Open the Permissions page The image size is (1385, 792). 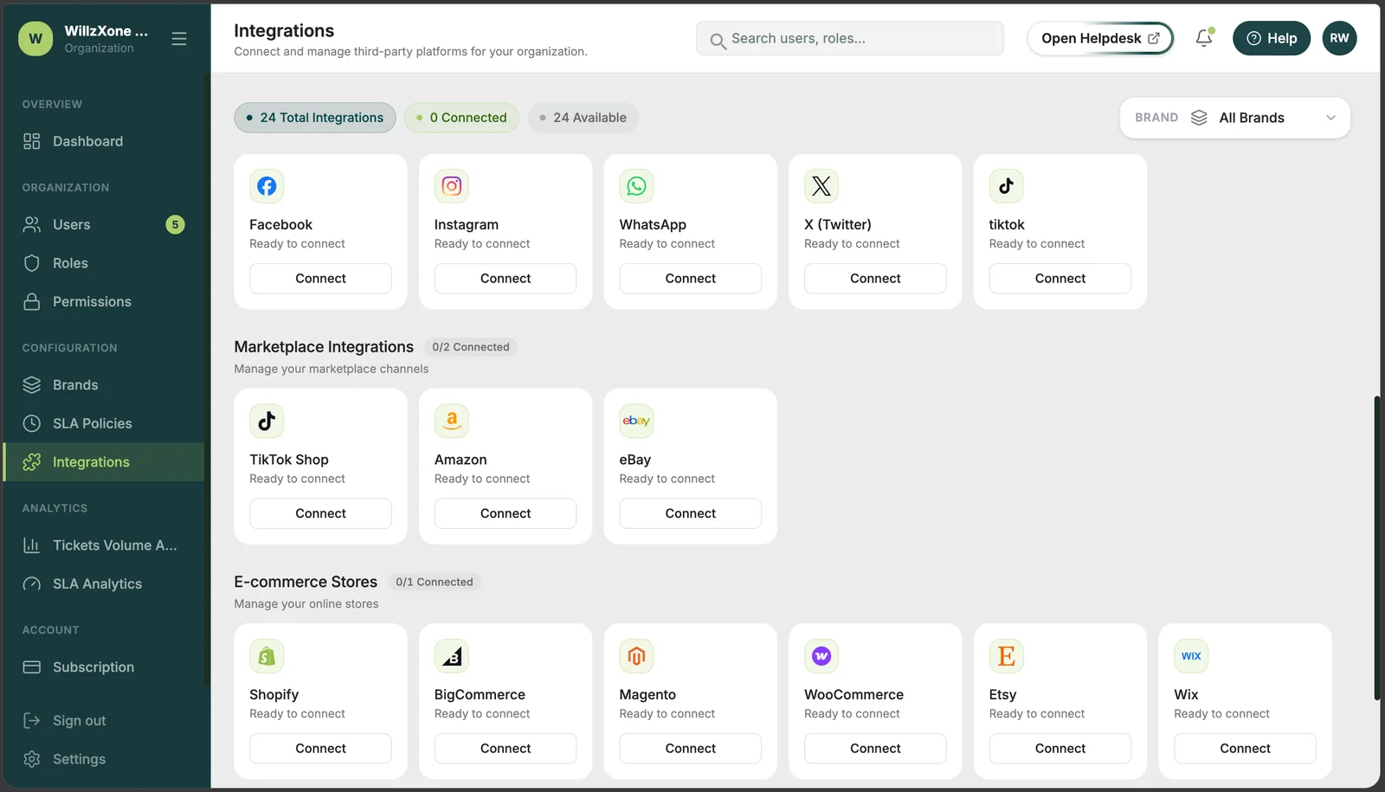[104, 302]
